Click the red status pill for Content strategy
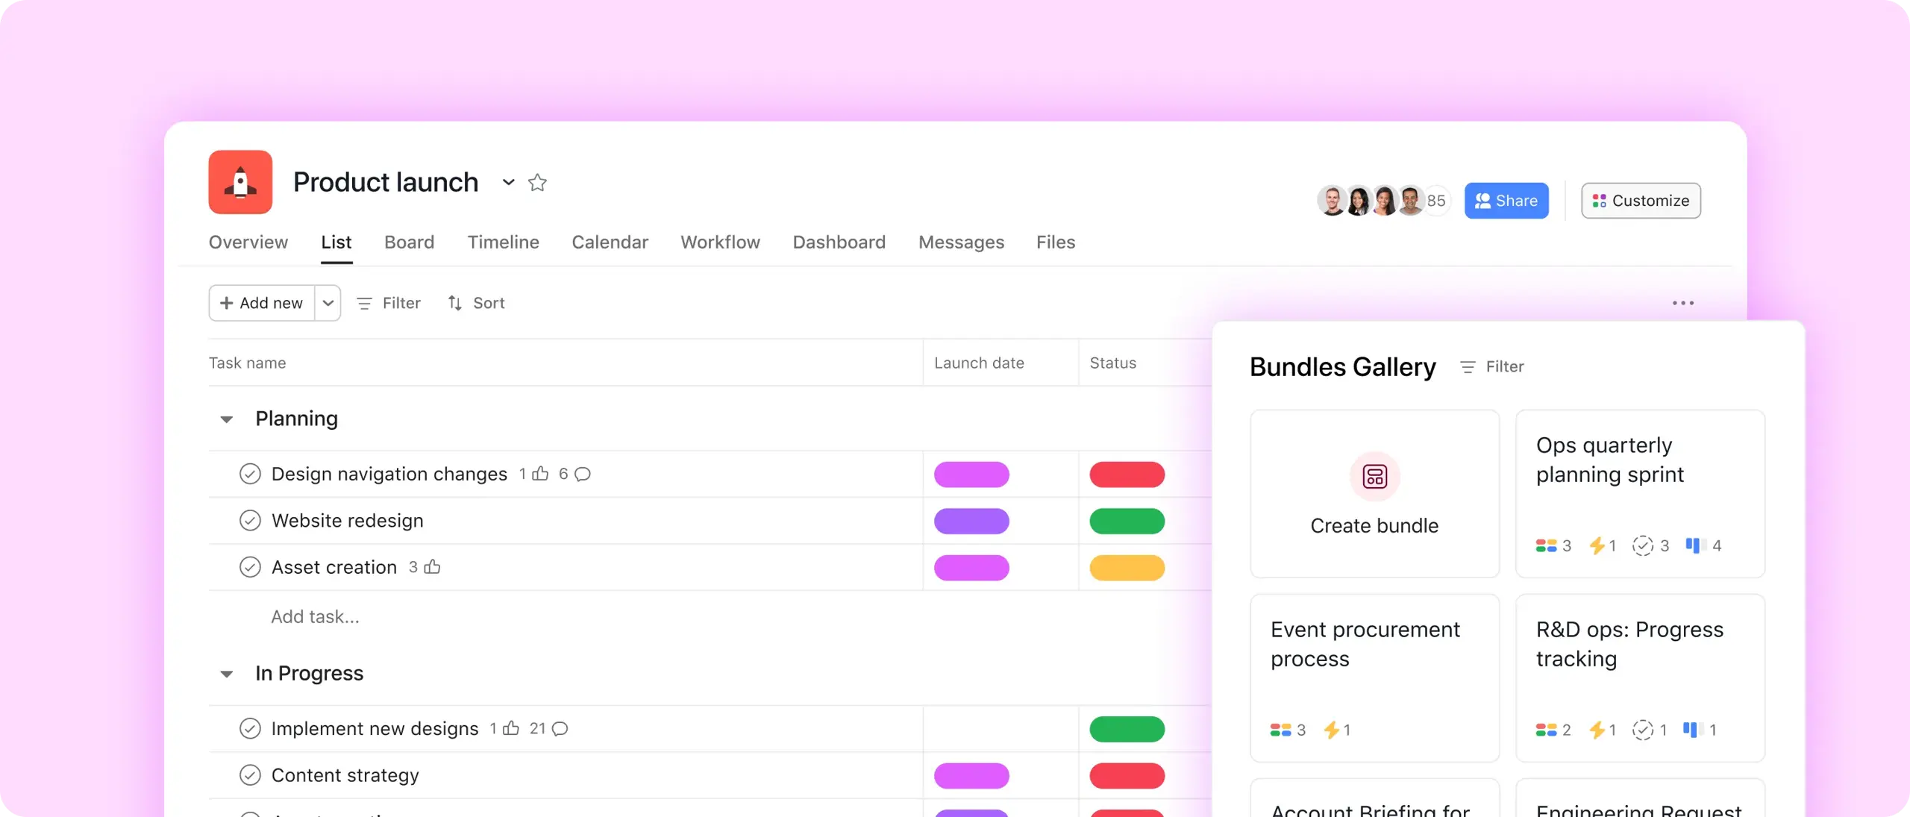Viewport: 1910px width, 817px height. [x=1127, y=776]
